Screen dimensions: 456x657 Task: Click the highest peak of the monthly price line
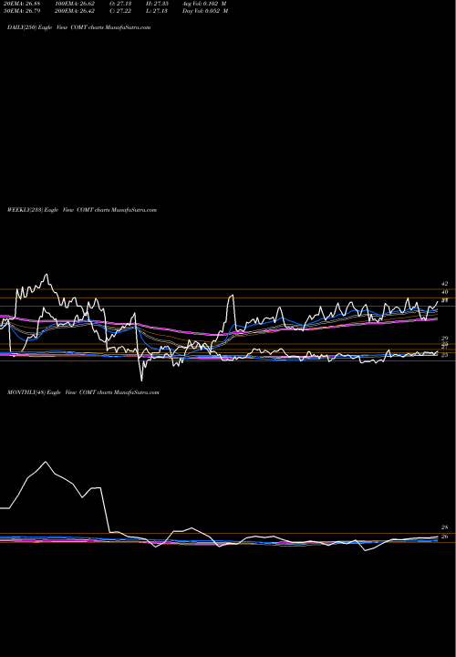(46, 462)
